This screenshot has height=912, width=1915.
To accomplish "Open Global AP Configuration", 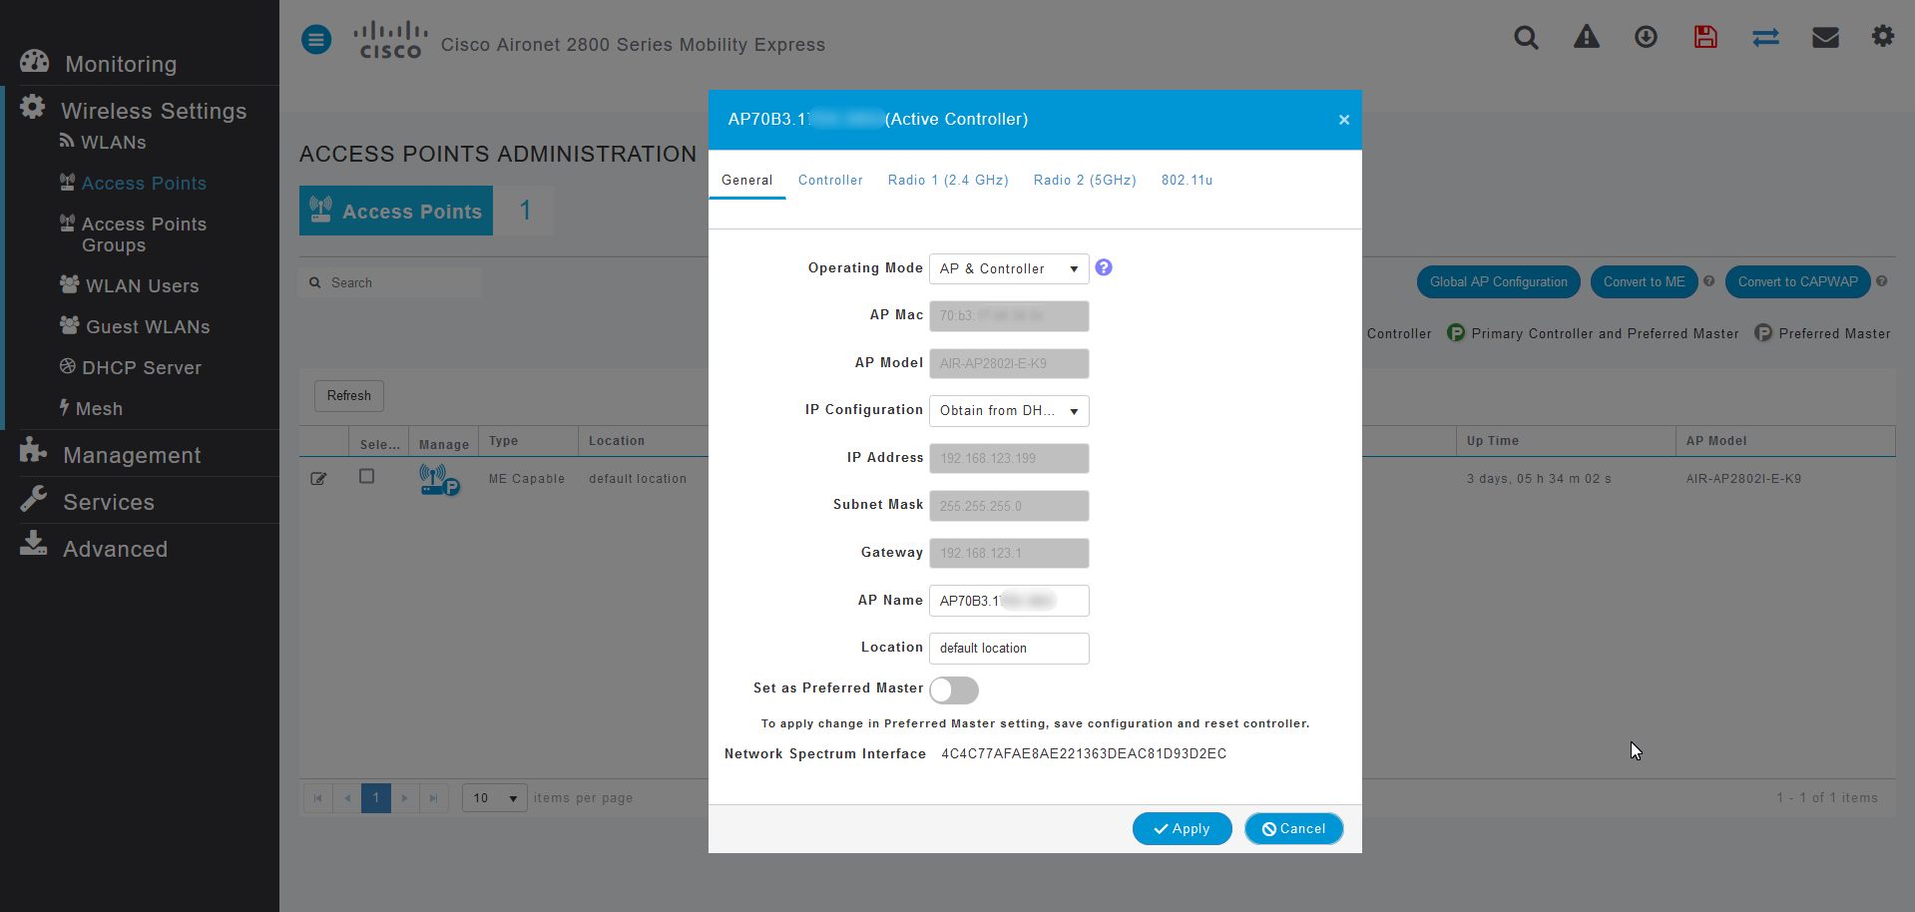I will pos(1499,282).
